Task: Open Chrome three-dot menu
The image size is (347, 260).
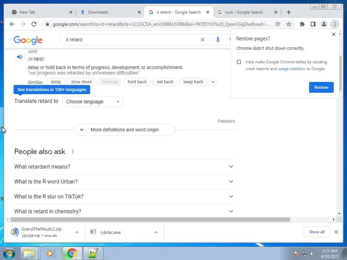Action: pos(334,24)
